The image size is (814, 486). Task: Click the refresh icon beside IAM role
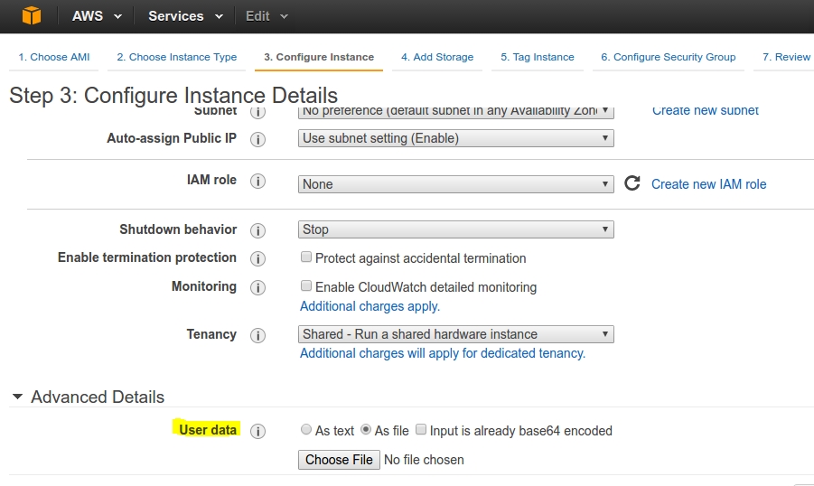coord(632,183)
